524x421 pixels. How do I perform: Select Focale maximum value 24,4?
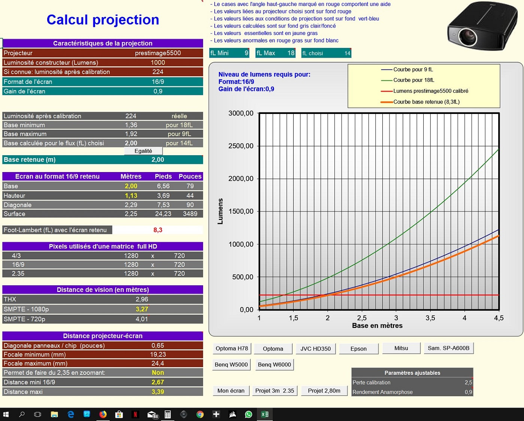pyautogui.click(x=158, y=363)
